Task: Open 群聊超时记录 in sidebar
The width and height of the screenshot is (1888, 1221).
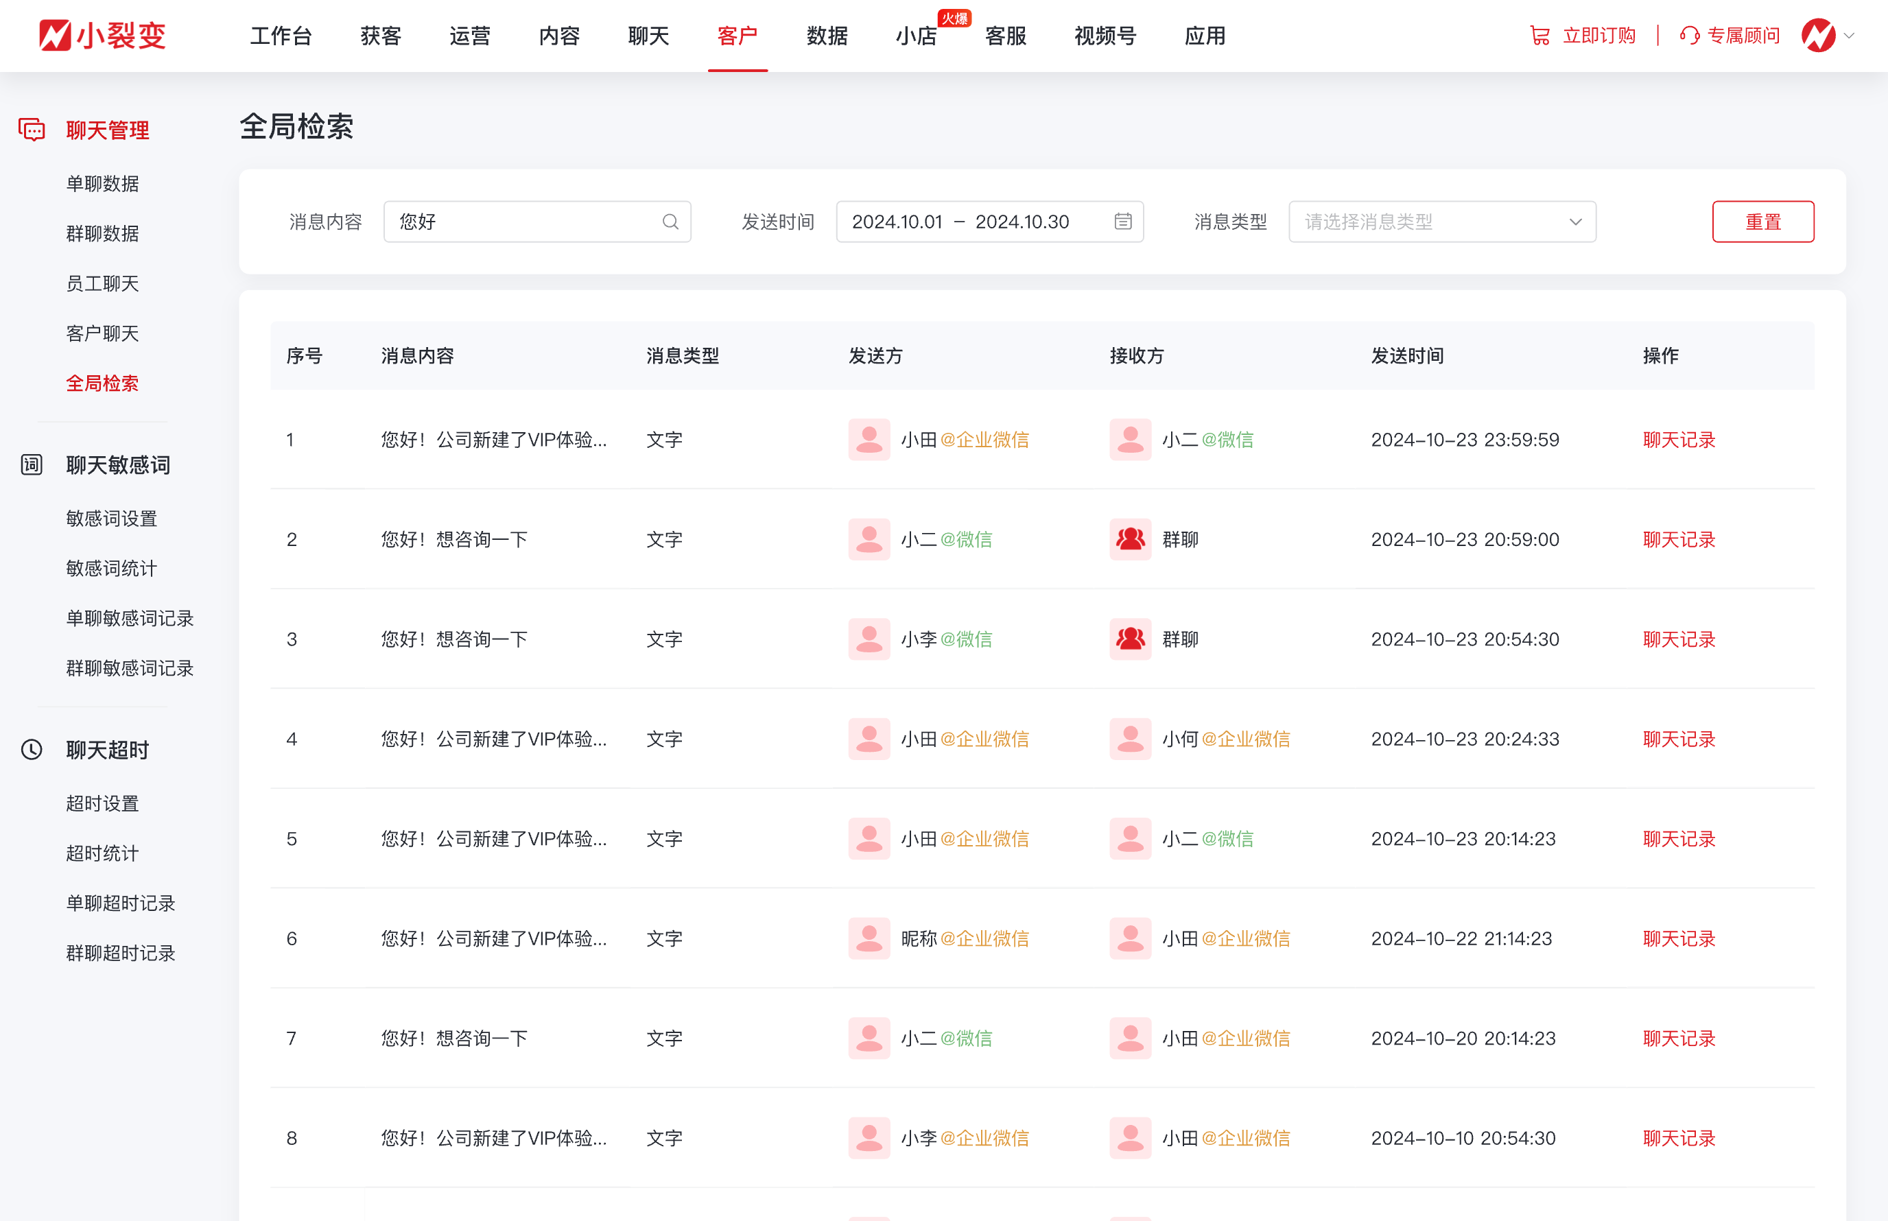Action: click(121, 953)
